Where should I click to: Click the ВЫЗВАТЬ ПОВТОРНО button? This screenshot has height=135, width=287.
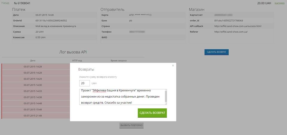point(131,125)
